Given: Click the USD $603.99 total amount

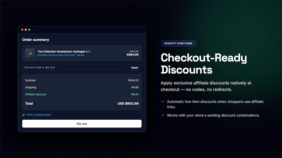Looking at the screenshot, I should click(x=128, y=104).
